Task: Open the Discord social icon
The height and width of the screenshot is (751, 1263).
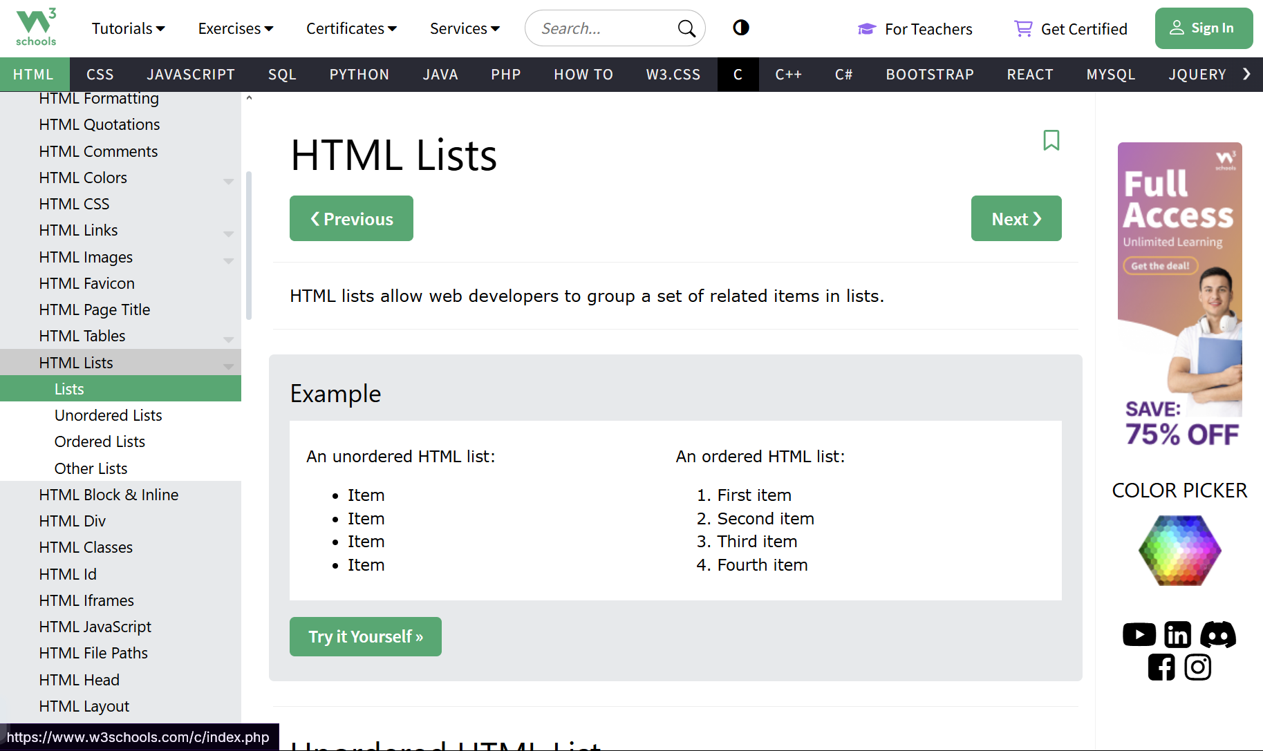Action: click(x=1217, y=634)
